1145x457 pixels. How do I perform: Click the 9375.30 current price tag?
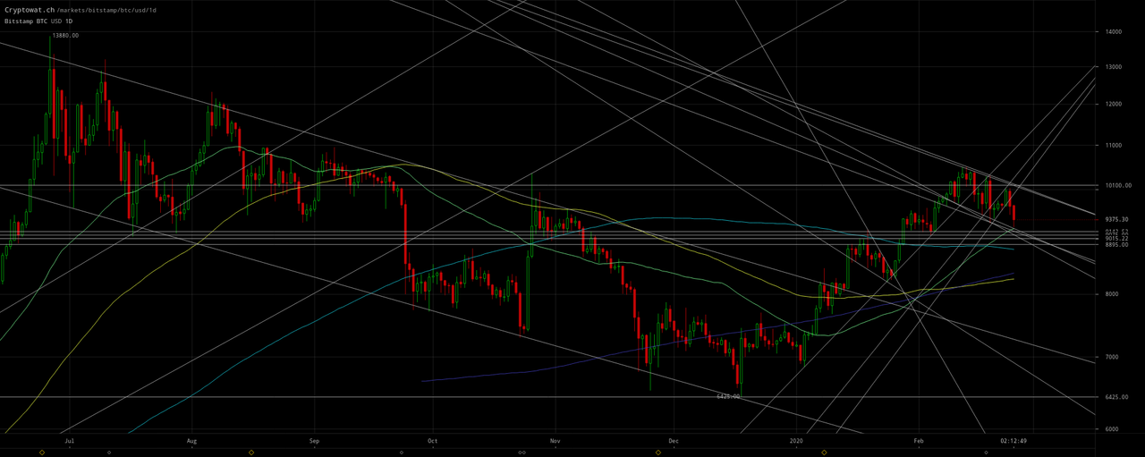(1116, 219)
